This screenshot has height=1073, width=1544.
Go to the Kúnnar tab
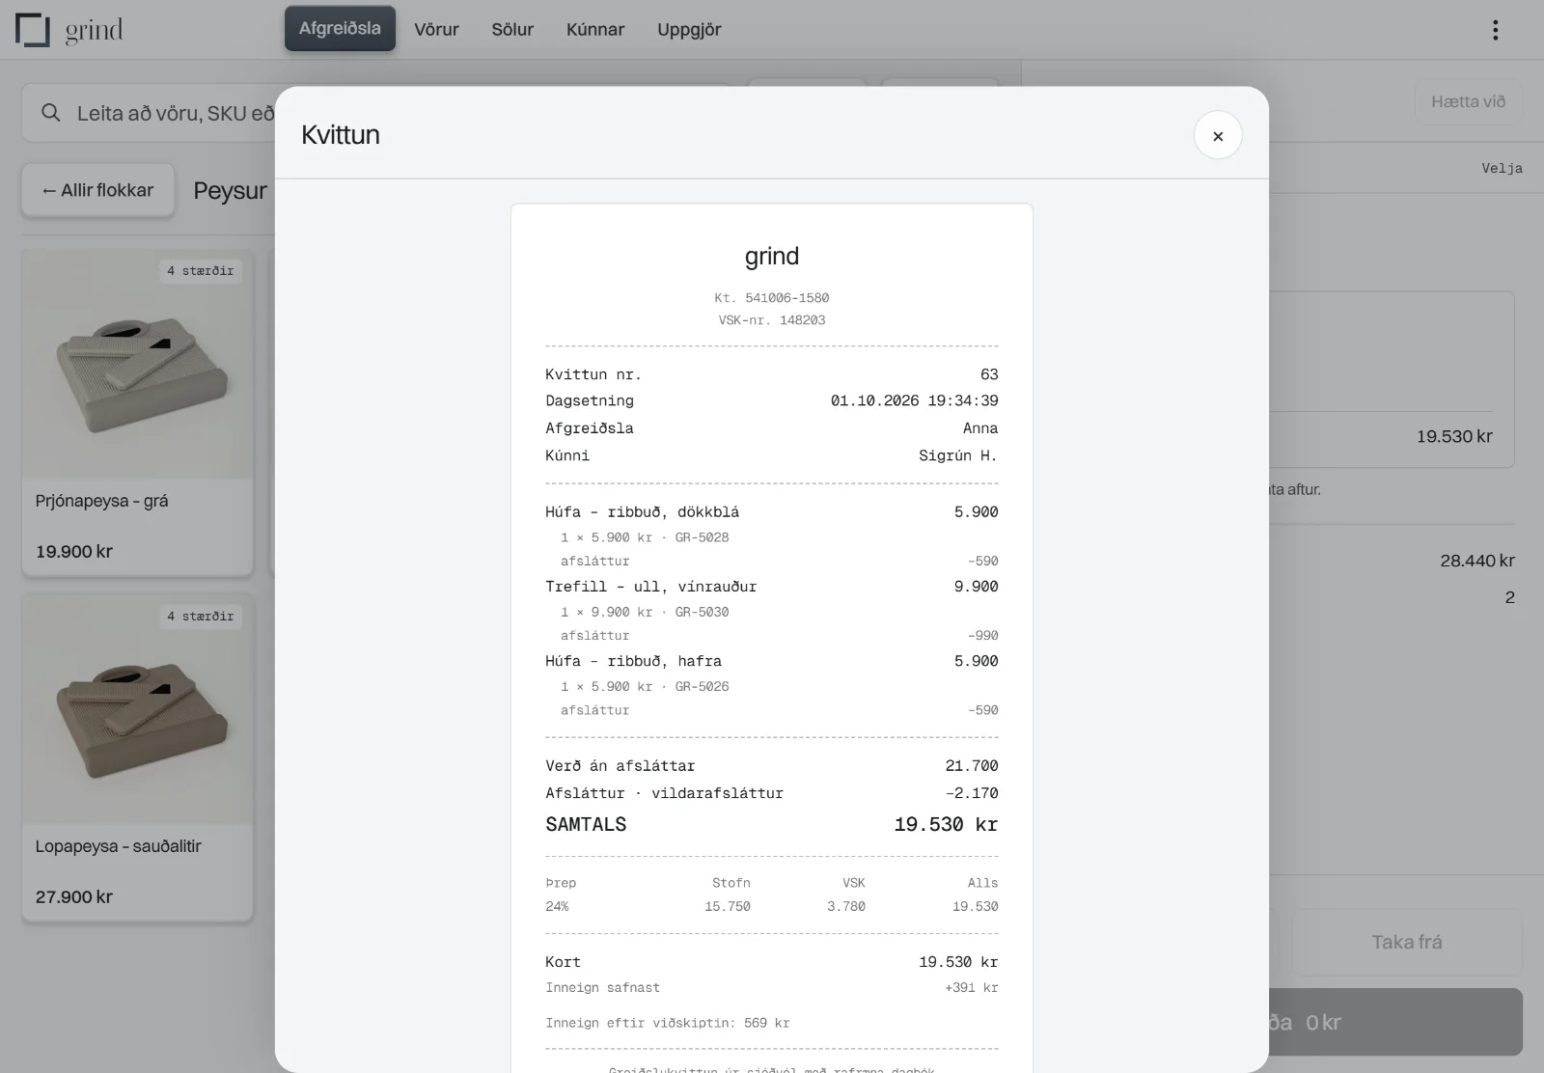[595, 30]
